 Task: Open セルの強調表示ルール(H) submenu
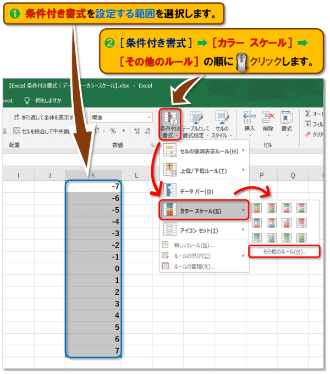click(204, 150)
